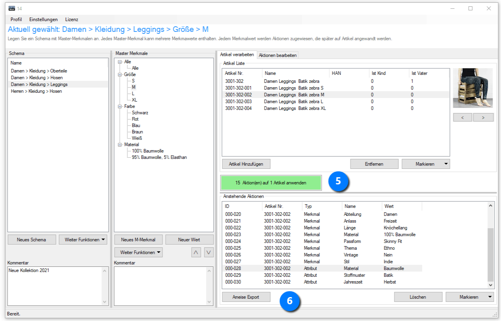This screenshot has width=501, height=321.
Task: Select the Blau color value
Action: pos(136,125)
